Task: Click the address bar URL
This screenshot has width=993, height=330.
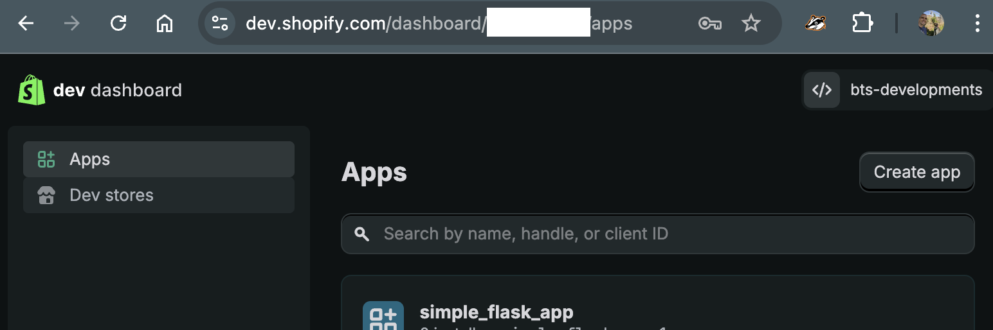Action: click(439, 24)
